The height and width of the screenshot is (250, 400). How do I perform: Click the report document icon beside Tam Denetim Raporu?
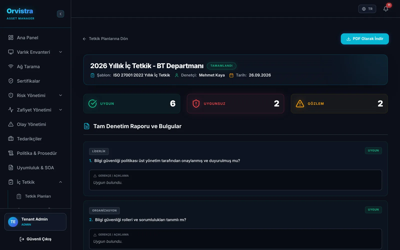click(x=86, y=126)
